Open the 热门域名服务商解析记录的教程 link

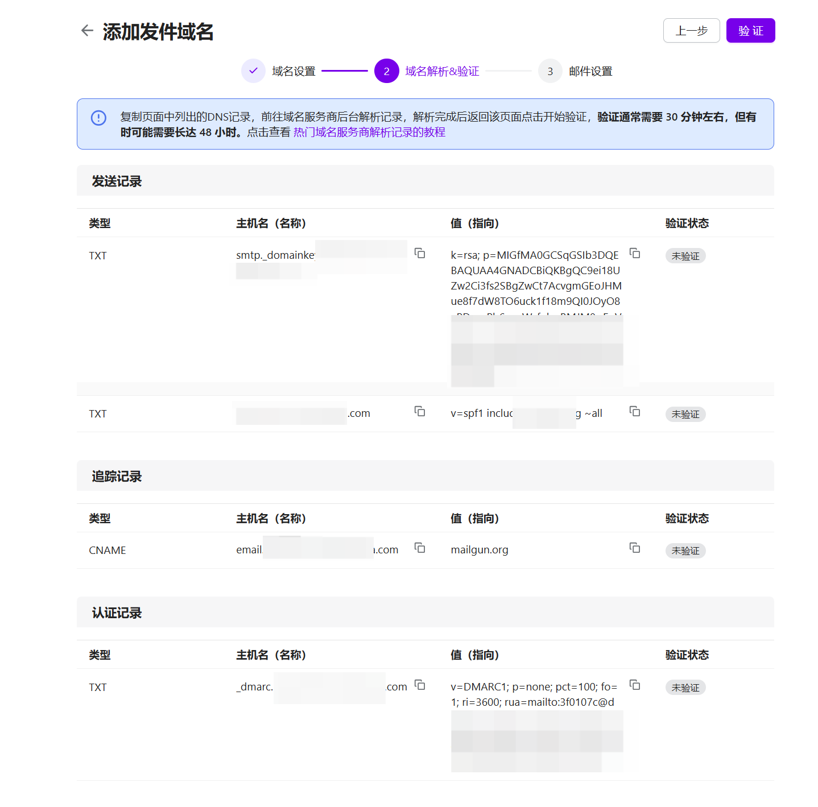pyautogui.click(x=369, y=133)
